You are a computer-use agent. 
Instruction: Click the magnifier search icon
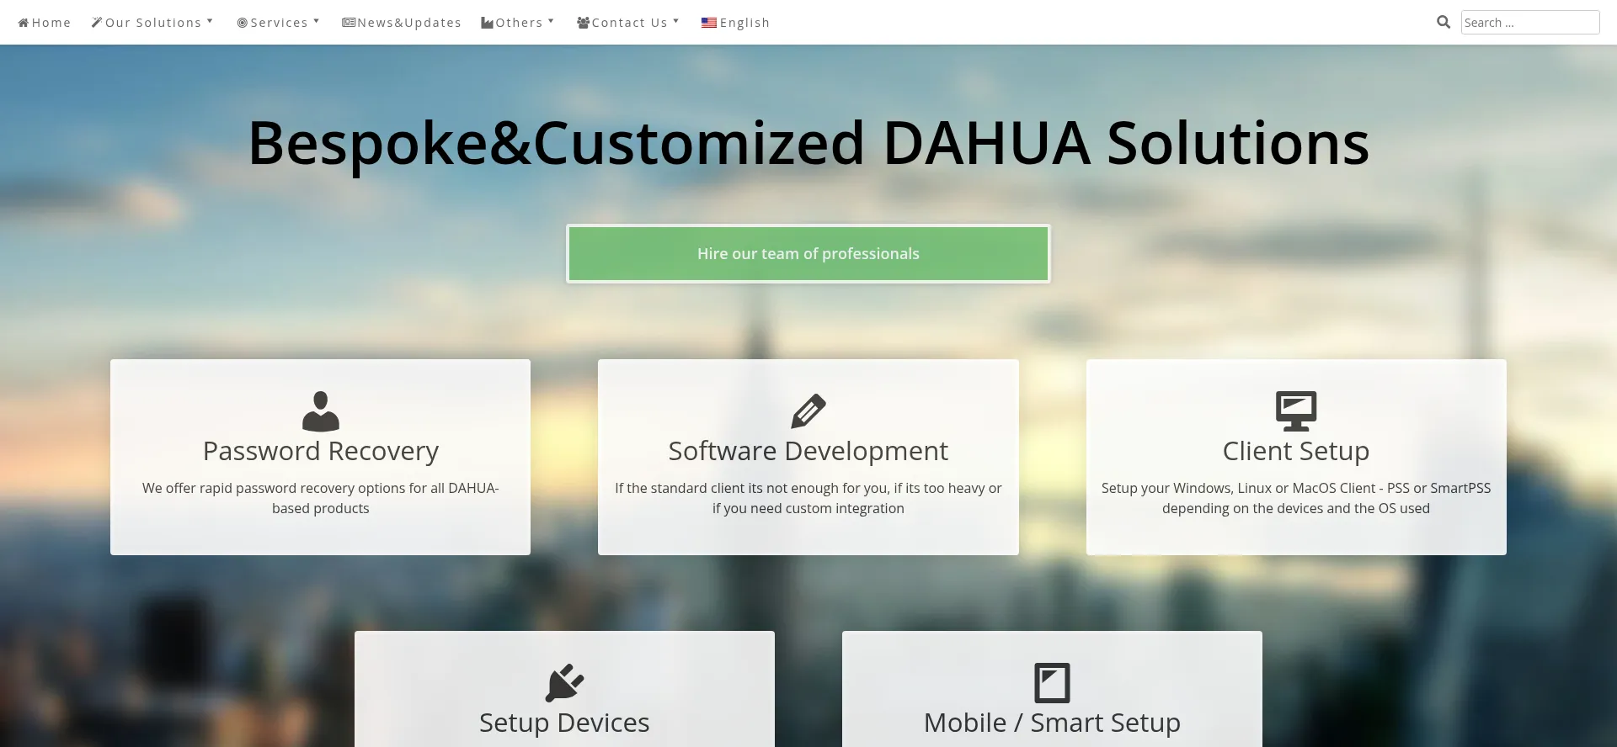click(1444, 22)
